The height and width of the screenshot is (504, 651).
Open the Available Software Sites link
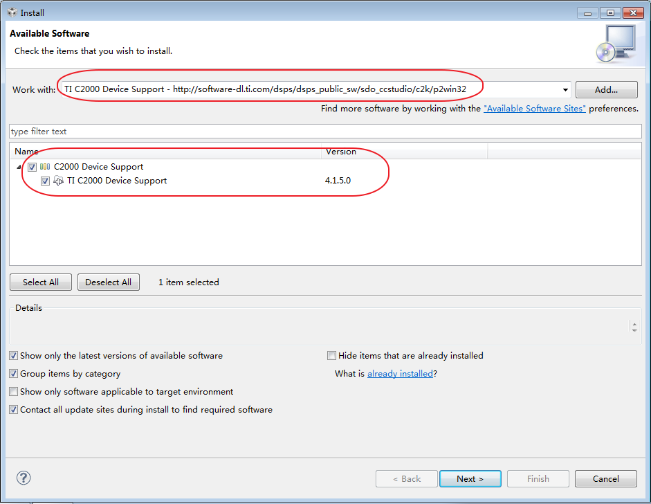pos(535,109)
